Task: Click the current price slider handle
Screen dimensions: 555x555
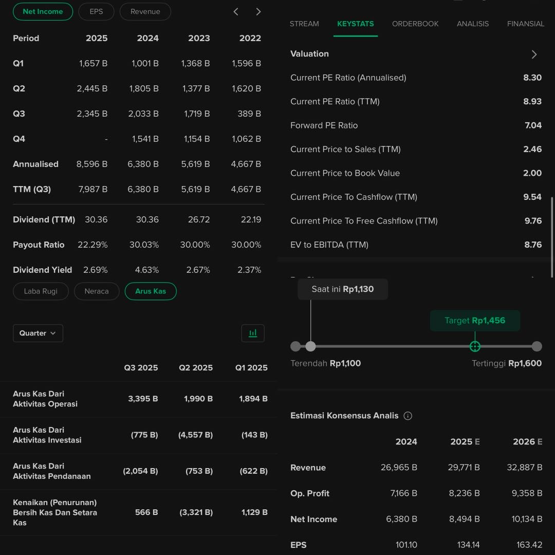Action: pyautogui.click(x=311, y=346)
